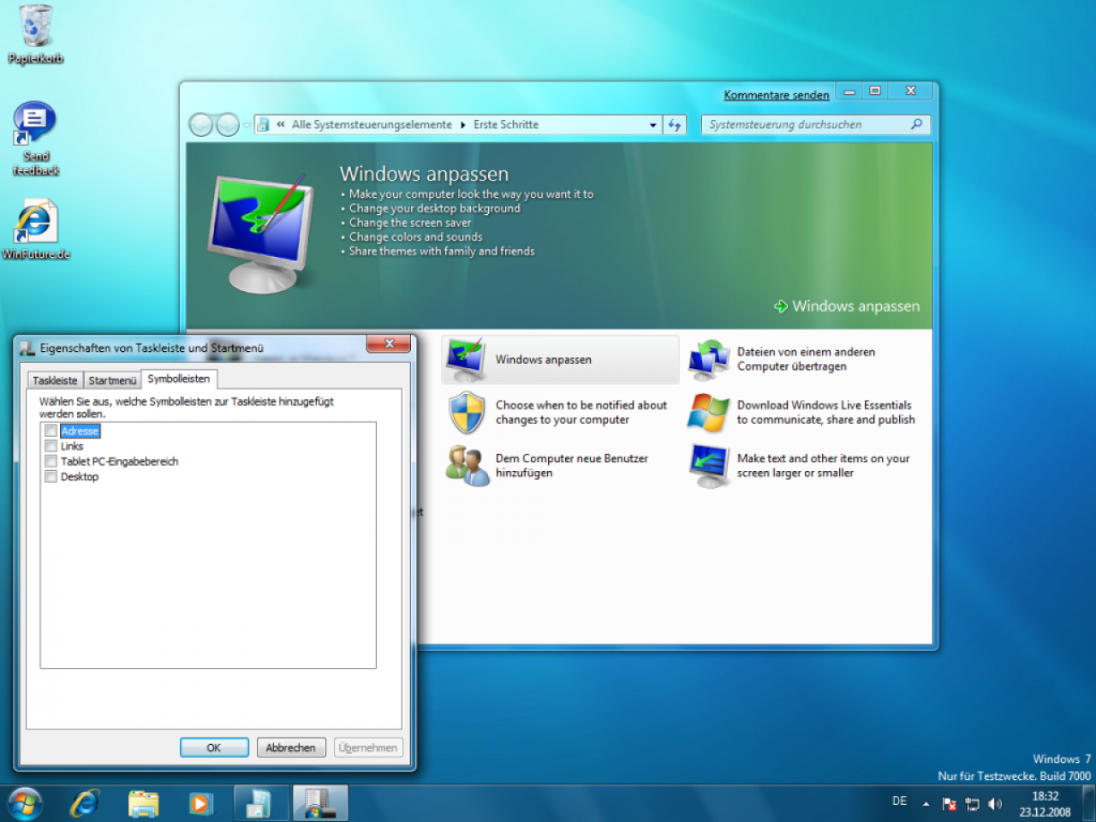Select 'Make text and other items' item
This screenshot has width=1096, height=822.
(823, 466)
